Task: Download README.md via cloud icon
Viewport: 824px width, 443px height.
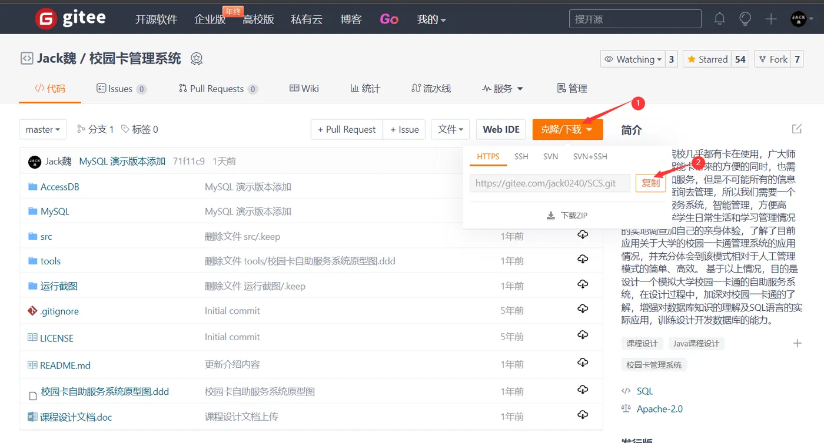Action: tap(583, 363)
